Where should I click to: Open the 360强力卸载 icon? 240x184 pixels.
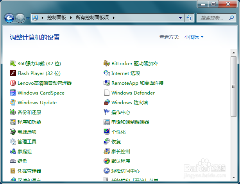pos(13,63)
